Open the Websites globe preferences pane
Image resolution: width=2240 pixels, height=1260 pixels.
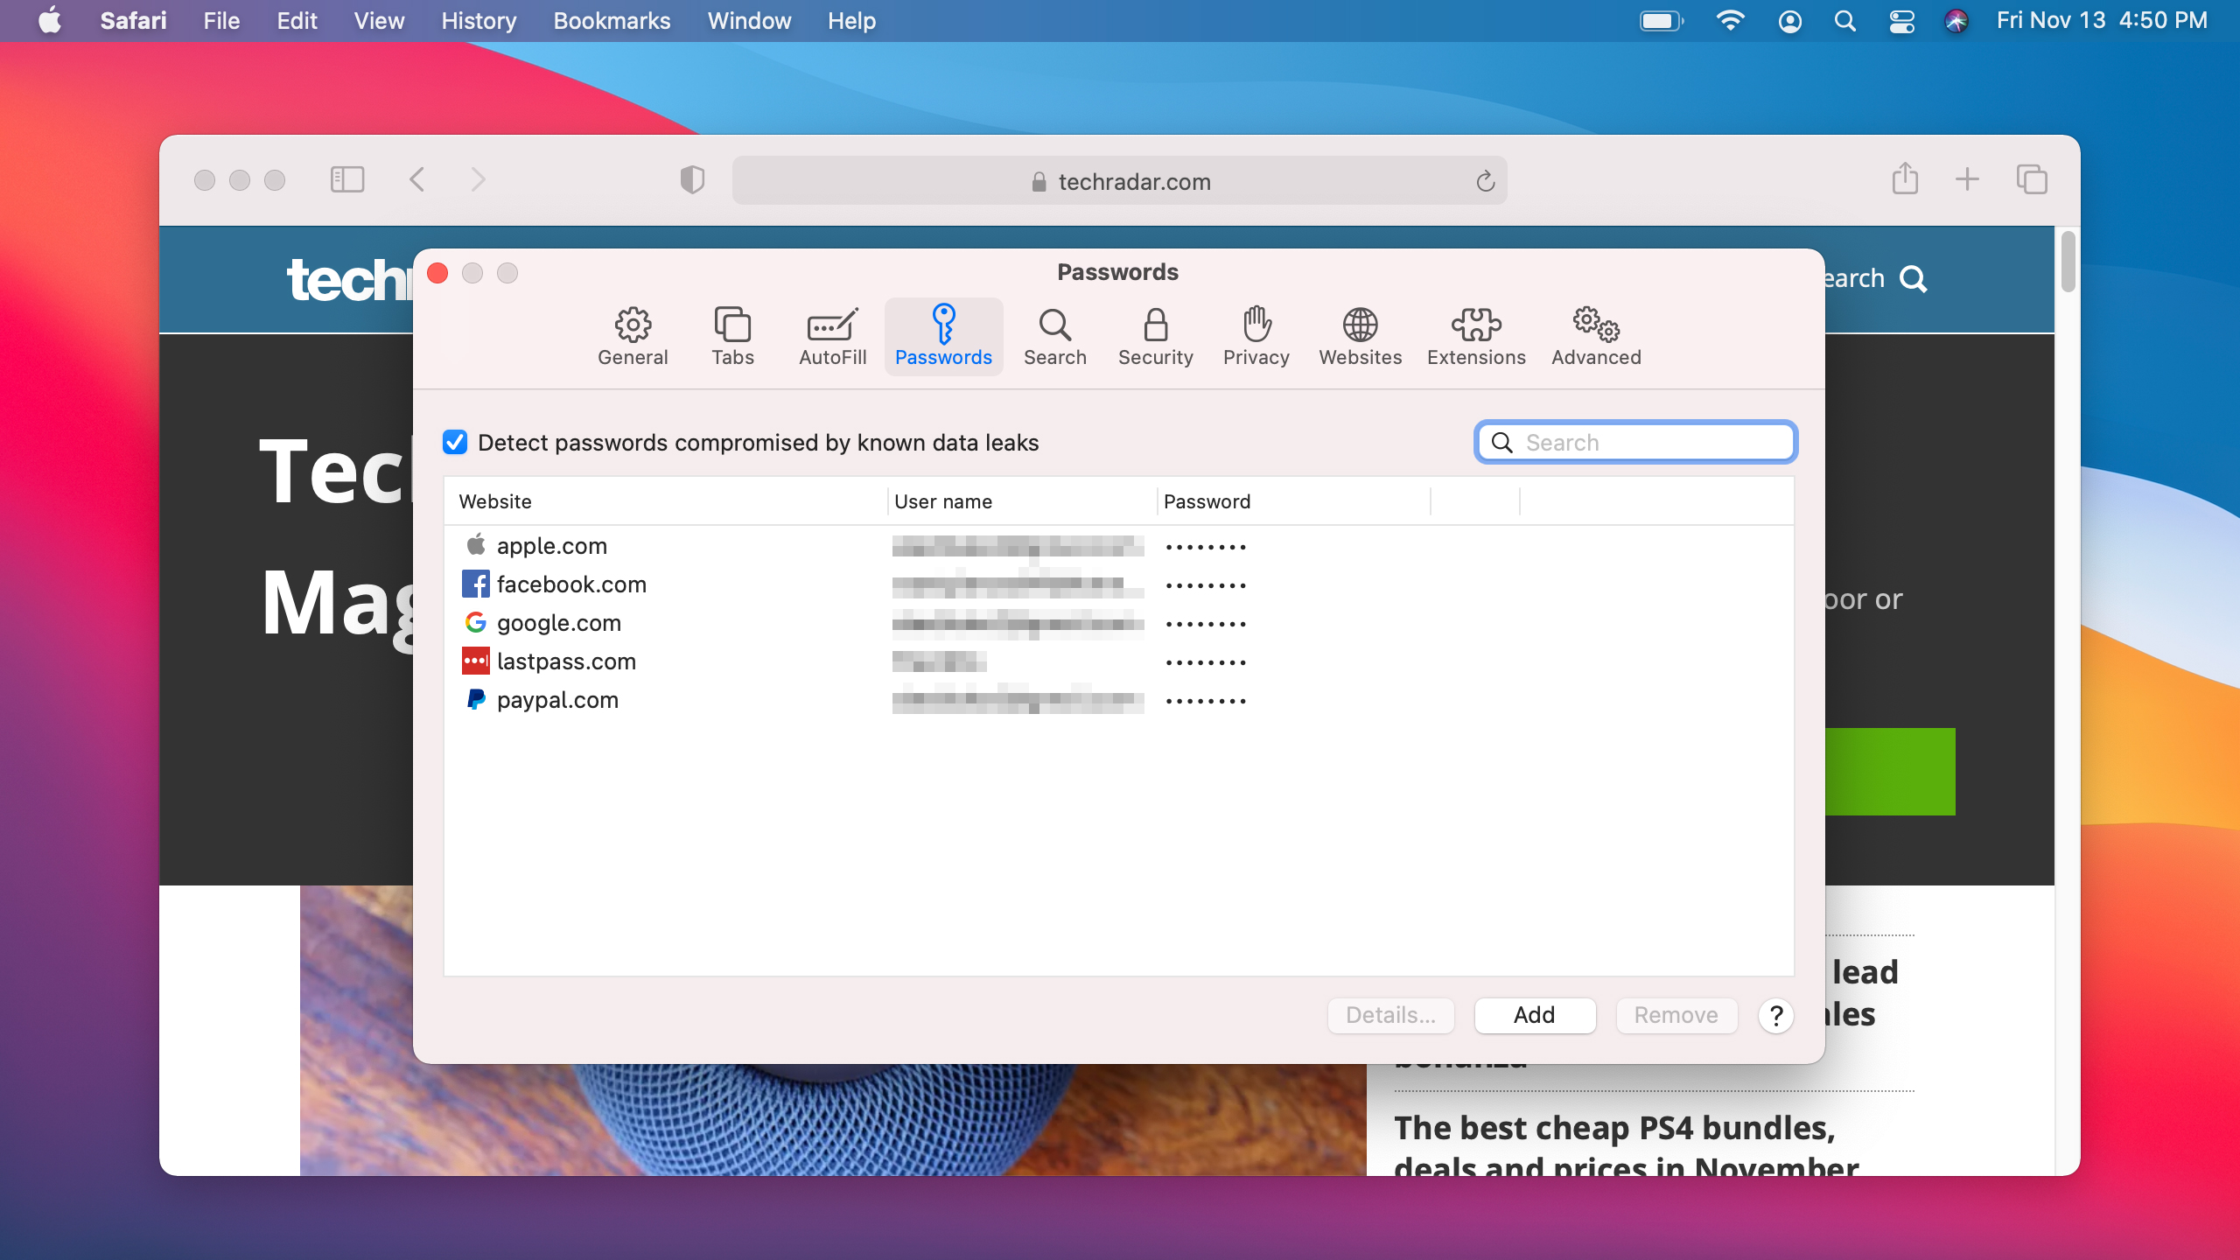(1360, 337)
